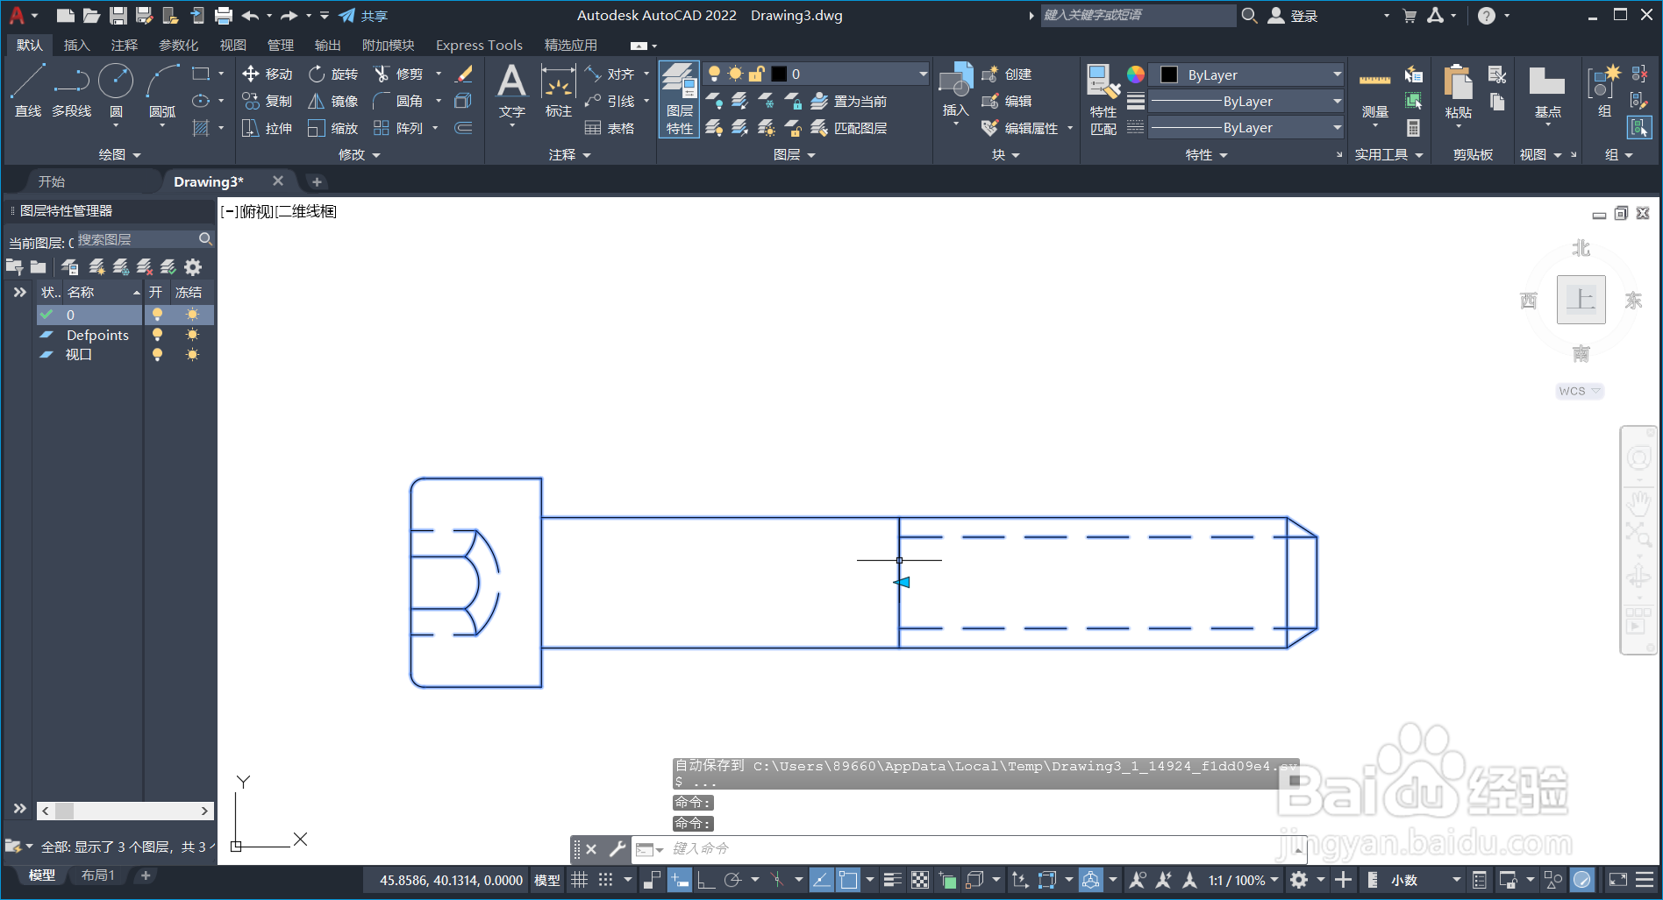
Task: Open the ByLayer color dropdown
Action: (1247, 75)
